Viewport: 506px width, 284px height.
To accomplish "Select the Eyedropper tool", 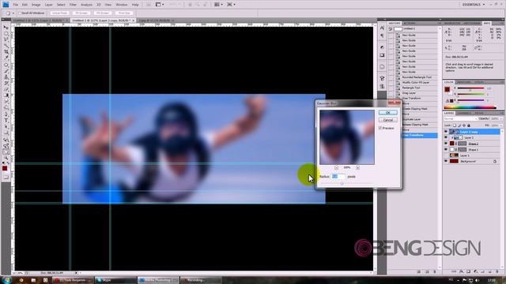I will coord(6,58).
